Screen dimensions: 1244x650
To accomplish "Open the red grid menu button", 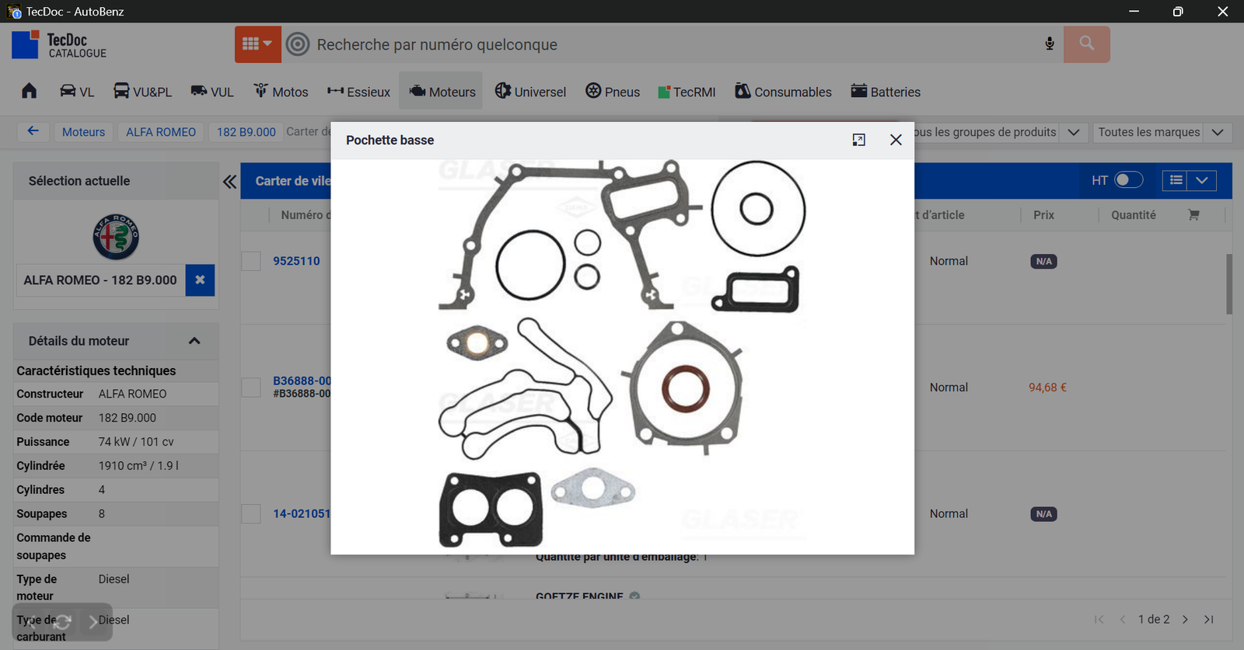I will [257, 44].
